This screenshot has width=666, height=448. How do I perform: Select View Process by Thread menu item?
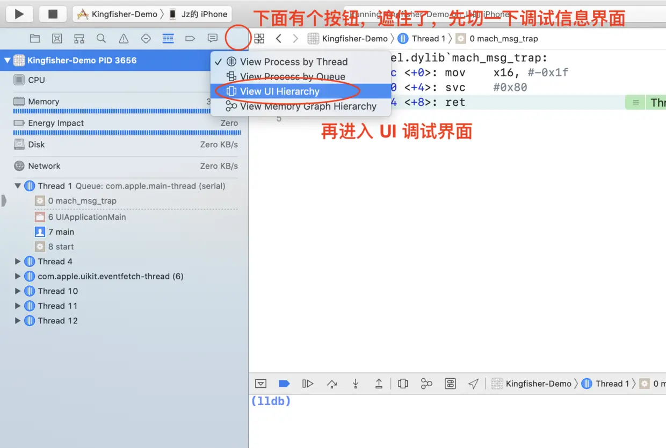coord(301,62)
